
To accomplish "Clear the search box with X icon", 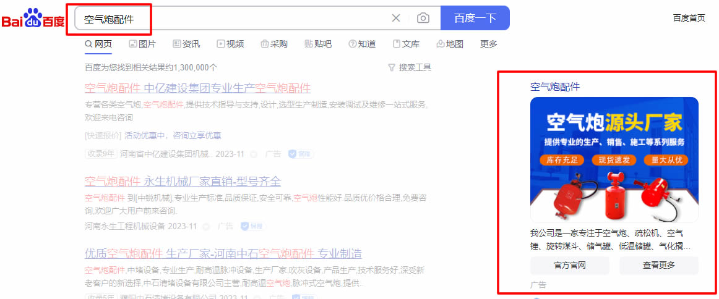I will [396, 18].
